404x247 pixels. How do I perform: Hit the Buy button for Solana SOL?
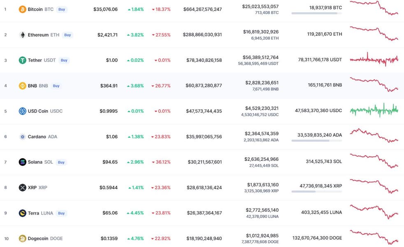(x=61, y=162)
